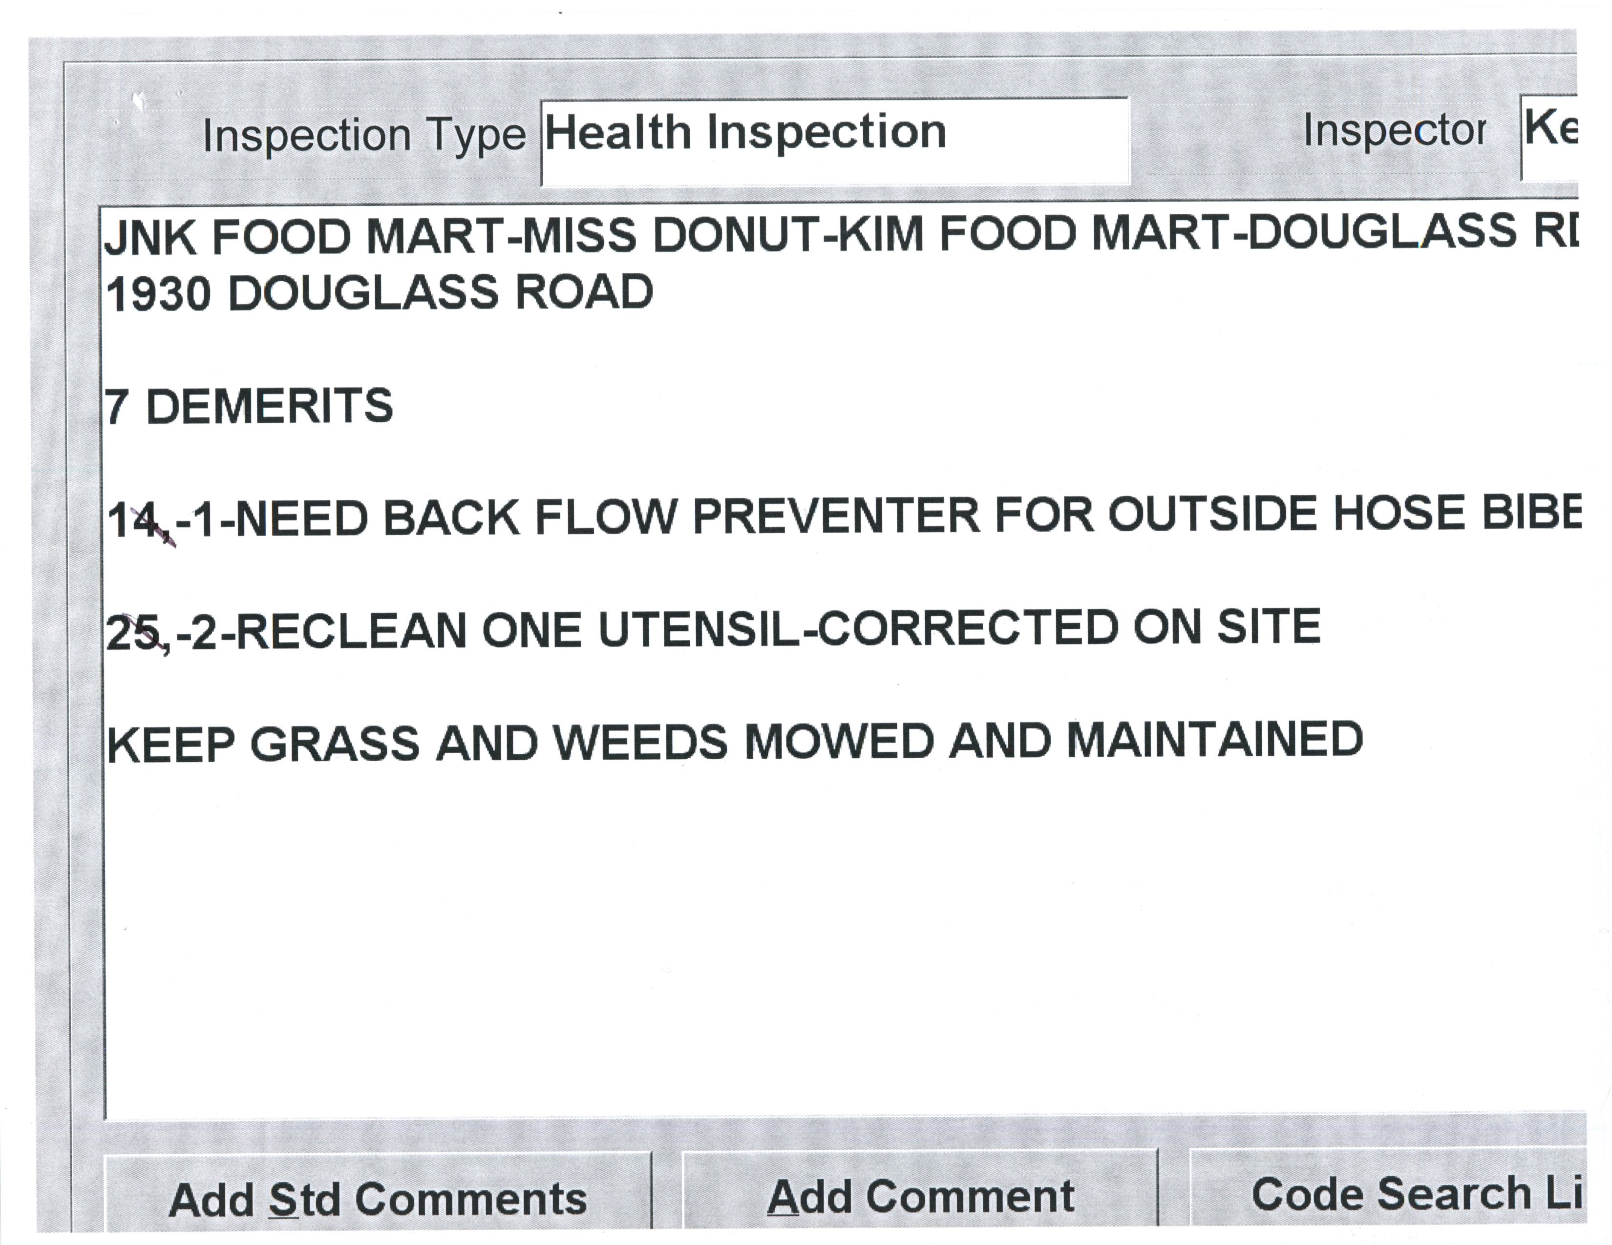Click the 7 DEMERITS line
This screenshot has width=1612, height=1245.
[250, 406]
